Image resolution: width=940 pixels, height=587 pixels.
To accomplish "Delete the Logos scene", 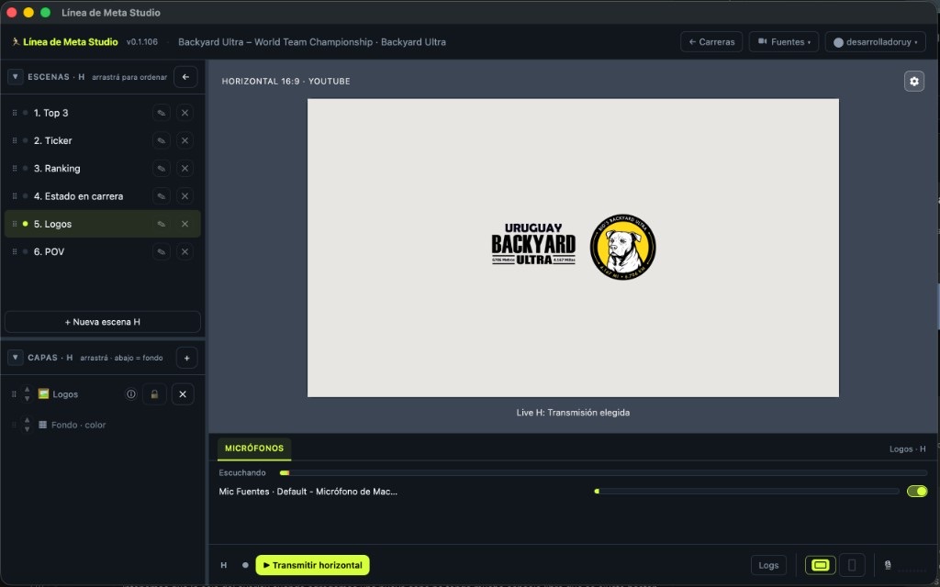I will point(185,224).
